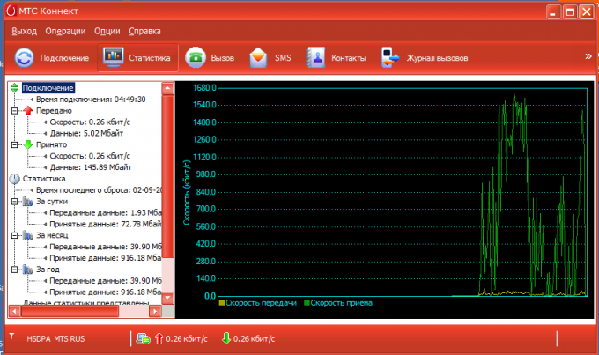
Task: Click the red up arrow Передано icon
Action: click(x=28, y=110)
